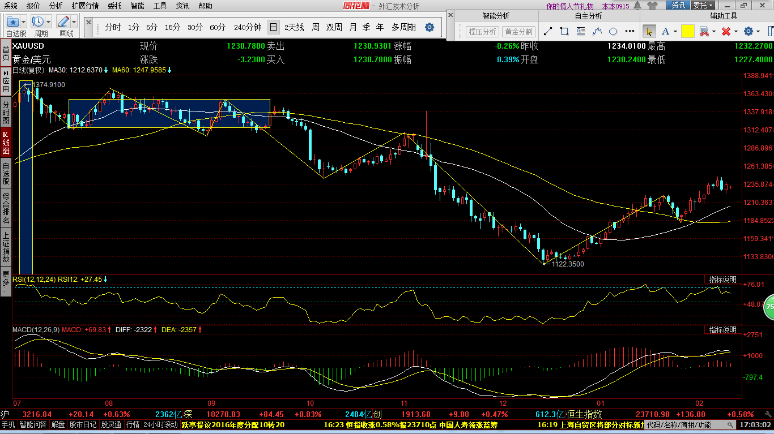This screenshot has width=774, height=434.
Task: Switch chart to 月 monthly period
Action: 353,27
